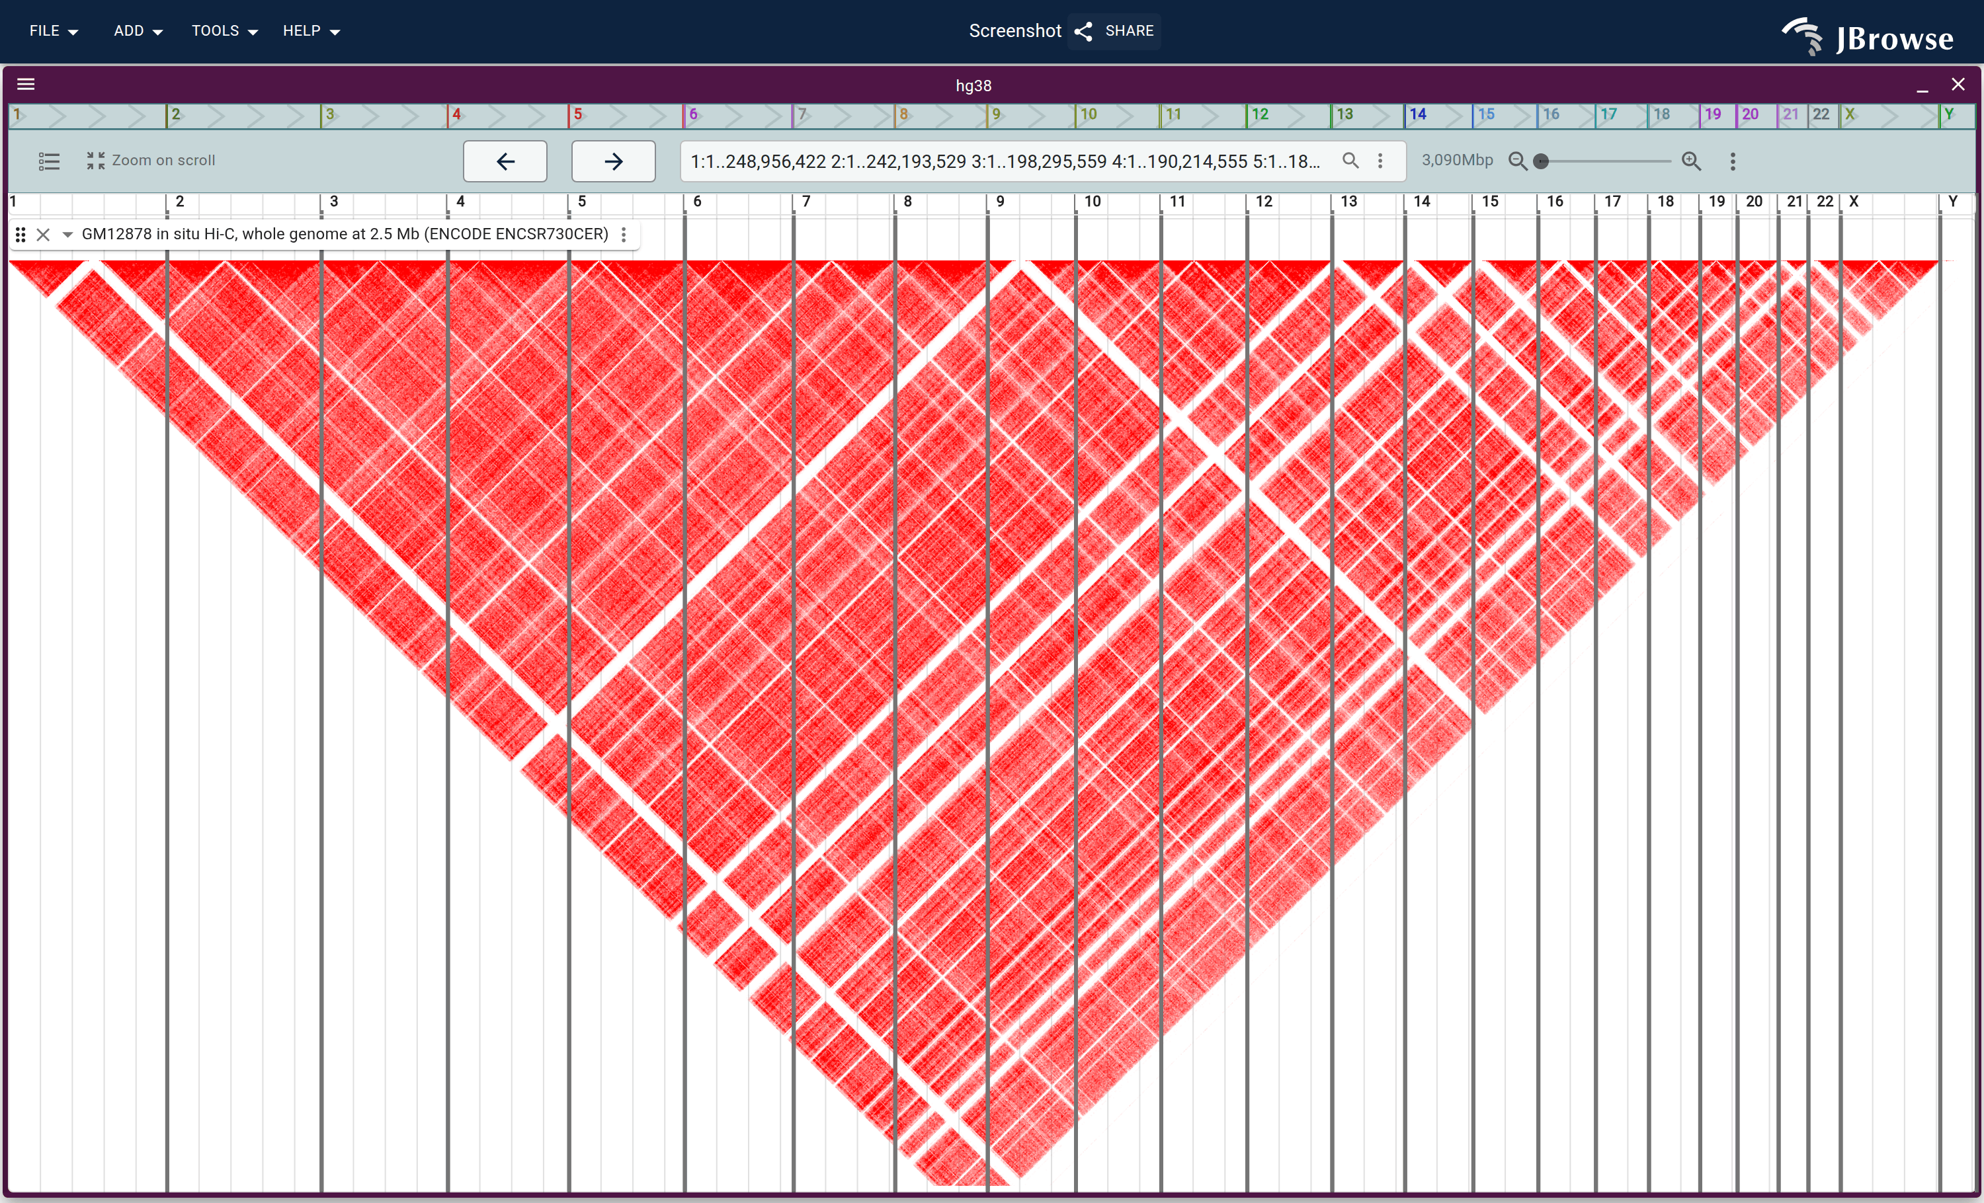Screen dimensions: 1984x1203
Task: Click the 3,090Mbp region size label
Action: [x=1457, y=160]
